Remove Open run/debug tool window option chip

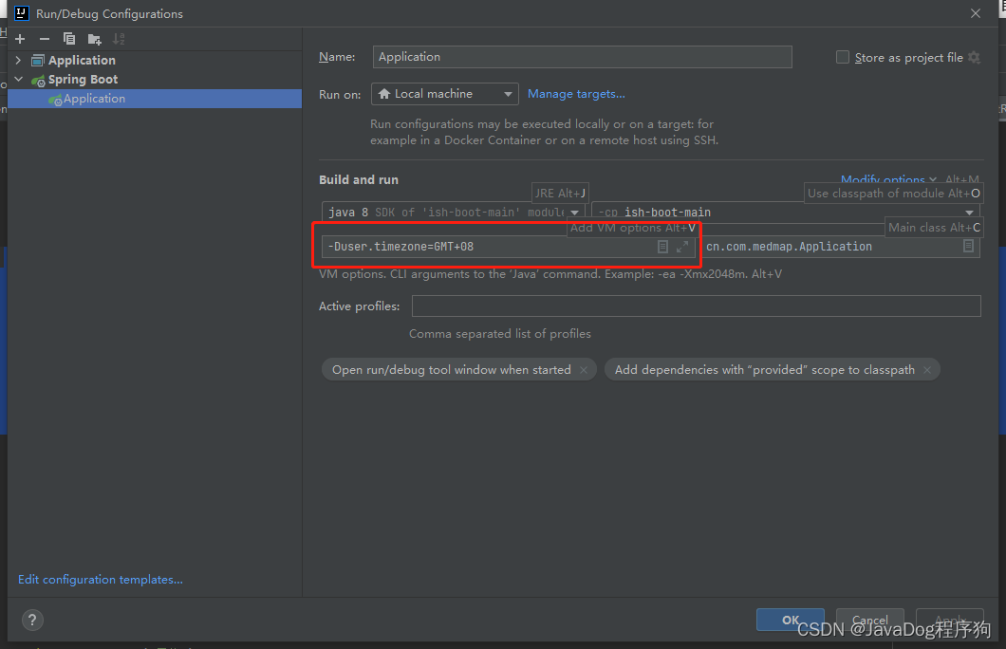584,370
